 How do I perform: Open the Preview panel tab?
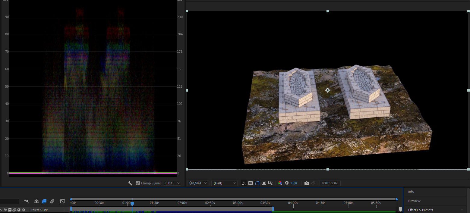point(414,201)
